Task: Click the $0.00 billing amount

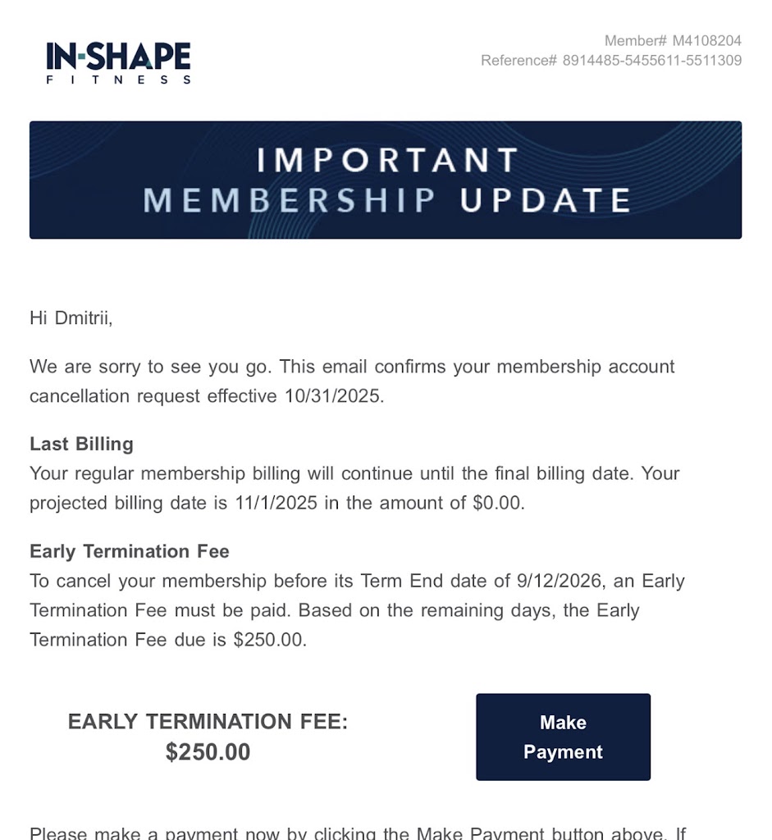Action: (497, 503)
